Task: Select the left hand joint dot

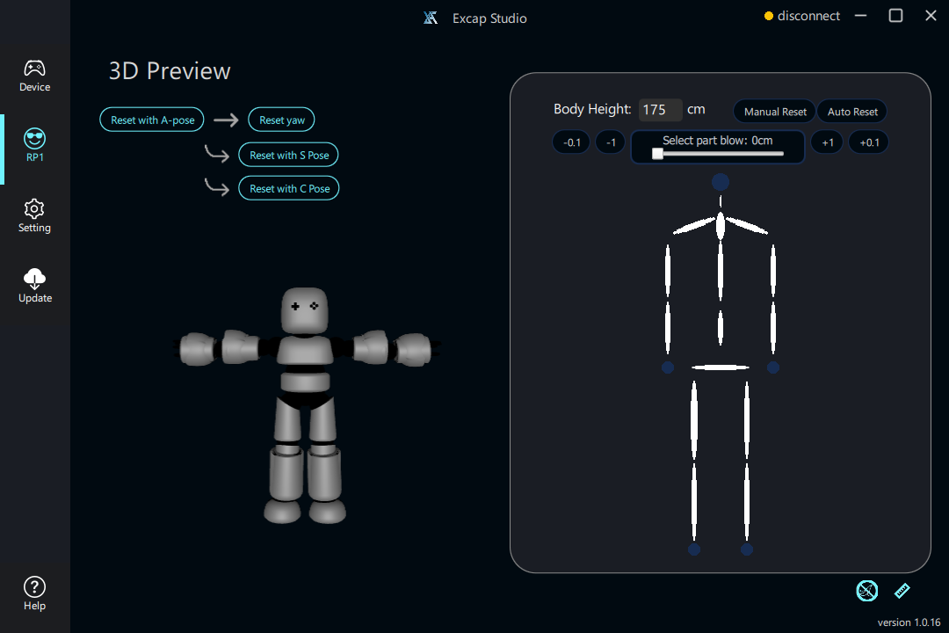Action: pyautogui.click(x=668, y=367)
